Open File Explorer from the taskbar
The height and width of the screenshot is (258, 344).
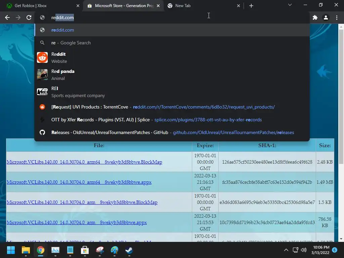click(26, 250)
